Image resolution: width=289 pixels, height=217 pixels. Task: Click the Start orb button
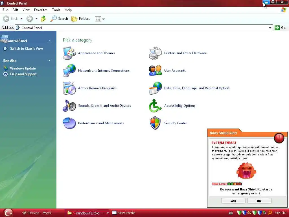(8, 213)
